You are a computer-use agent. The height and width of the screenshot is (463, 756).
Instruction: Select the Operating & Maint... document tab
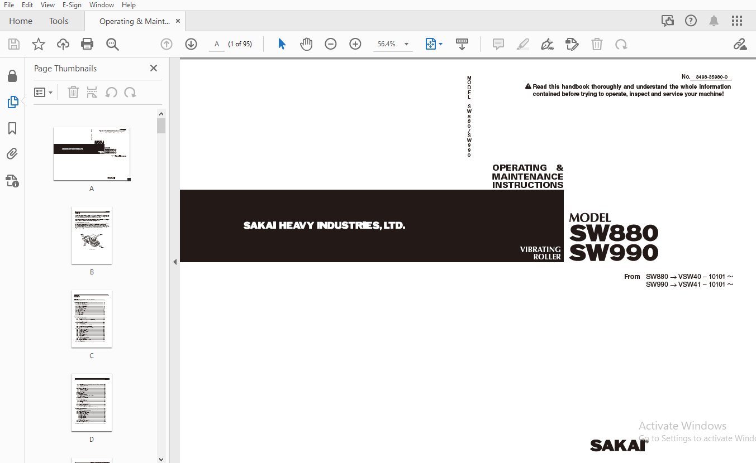[x=135, y=21]
